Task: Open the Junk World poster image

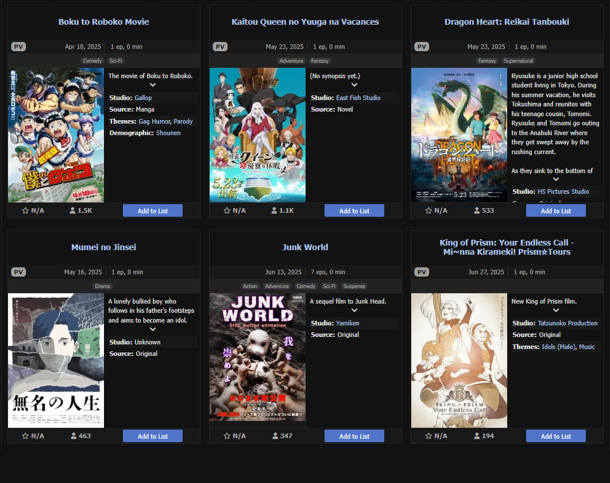Action: (257, 357)
